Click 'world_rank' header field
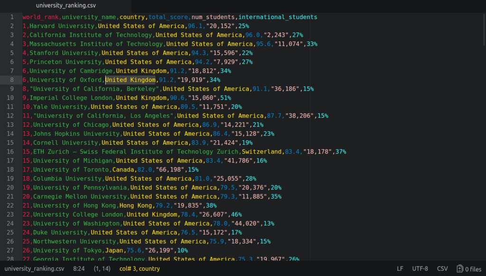Screen dimensions: 486x276 [x=40, y=17]
